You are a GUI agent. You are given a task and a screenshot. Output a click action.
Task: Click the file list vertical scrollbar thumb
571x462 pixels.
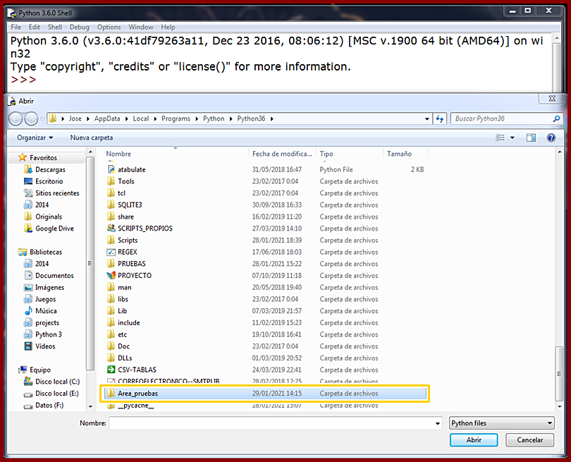click(559, 373)
